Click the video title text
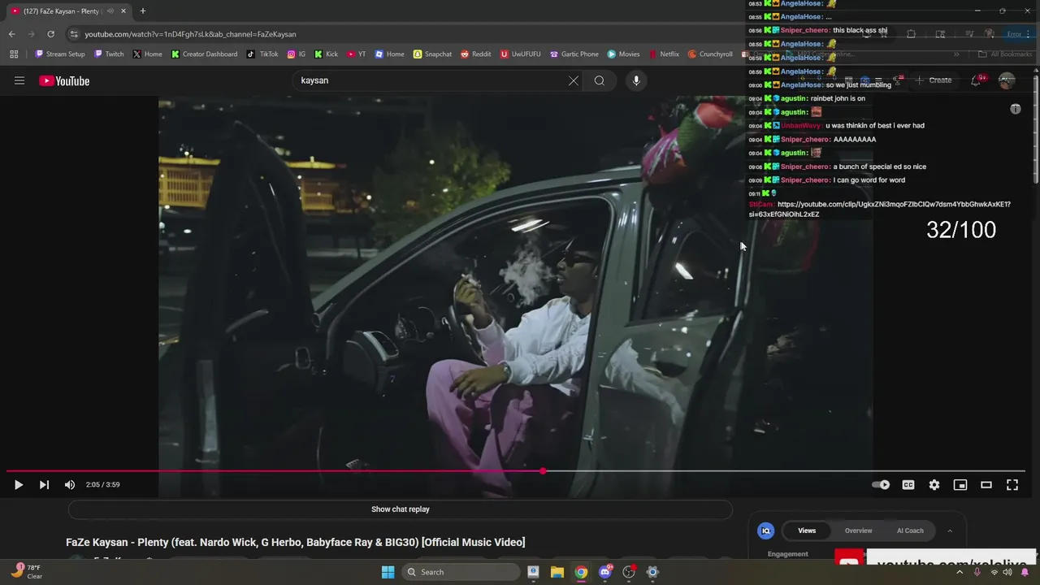This screenshot has height=585, width=1040. click(296, 542)
